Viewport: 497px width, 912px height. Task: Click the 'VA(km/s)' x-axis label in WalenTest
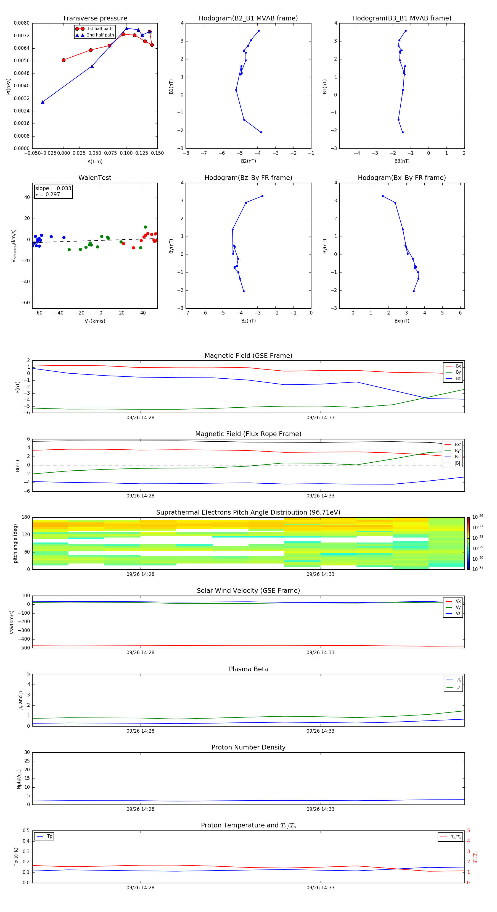click(95, 321)
